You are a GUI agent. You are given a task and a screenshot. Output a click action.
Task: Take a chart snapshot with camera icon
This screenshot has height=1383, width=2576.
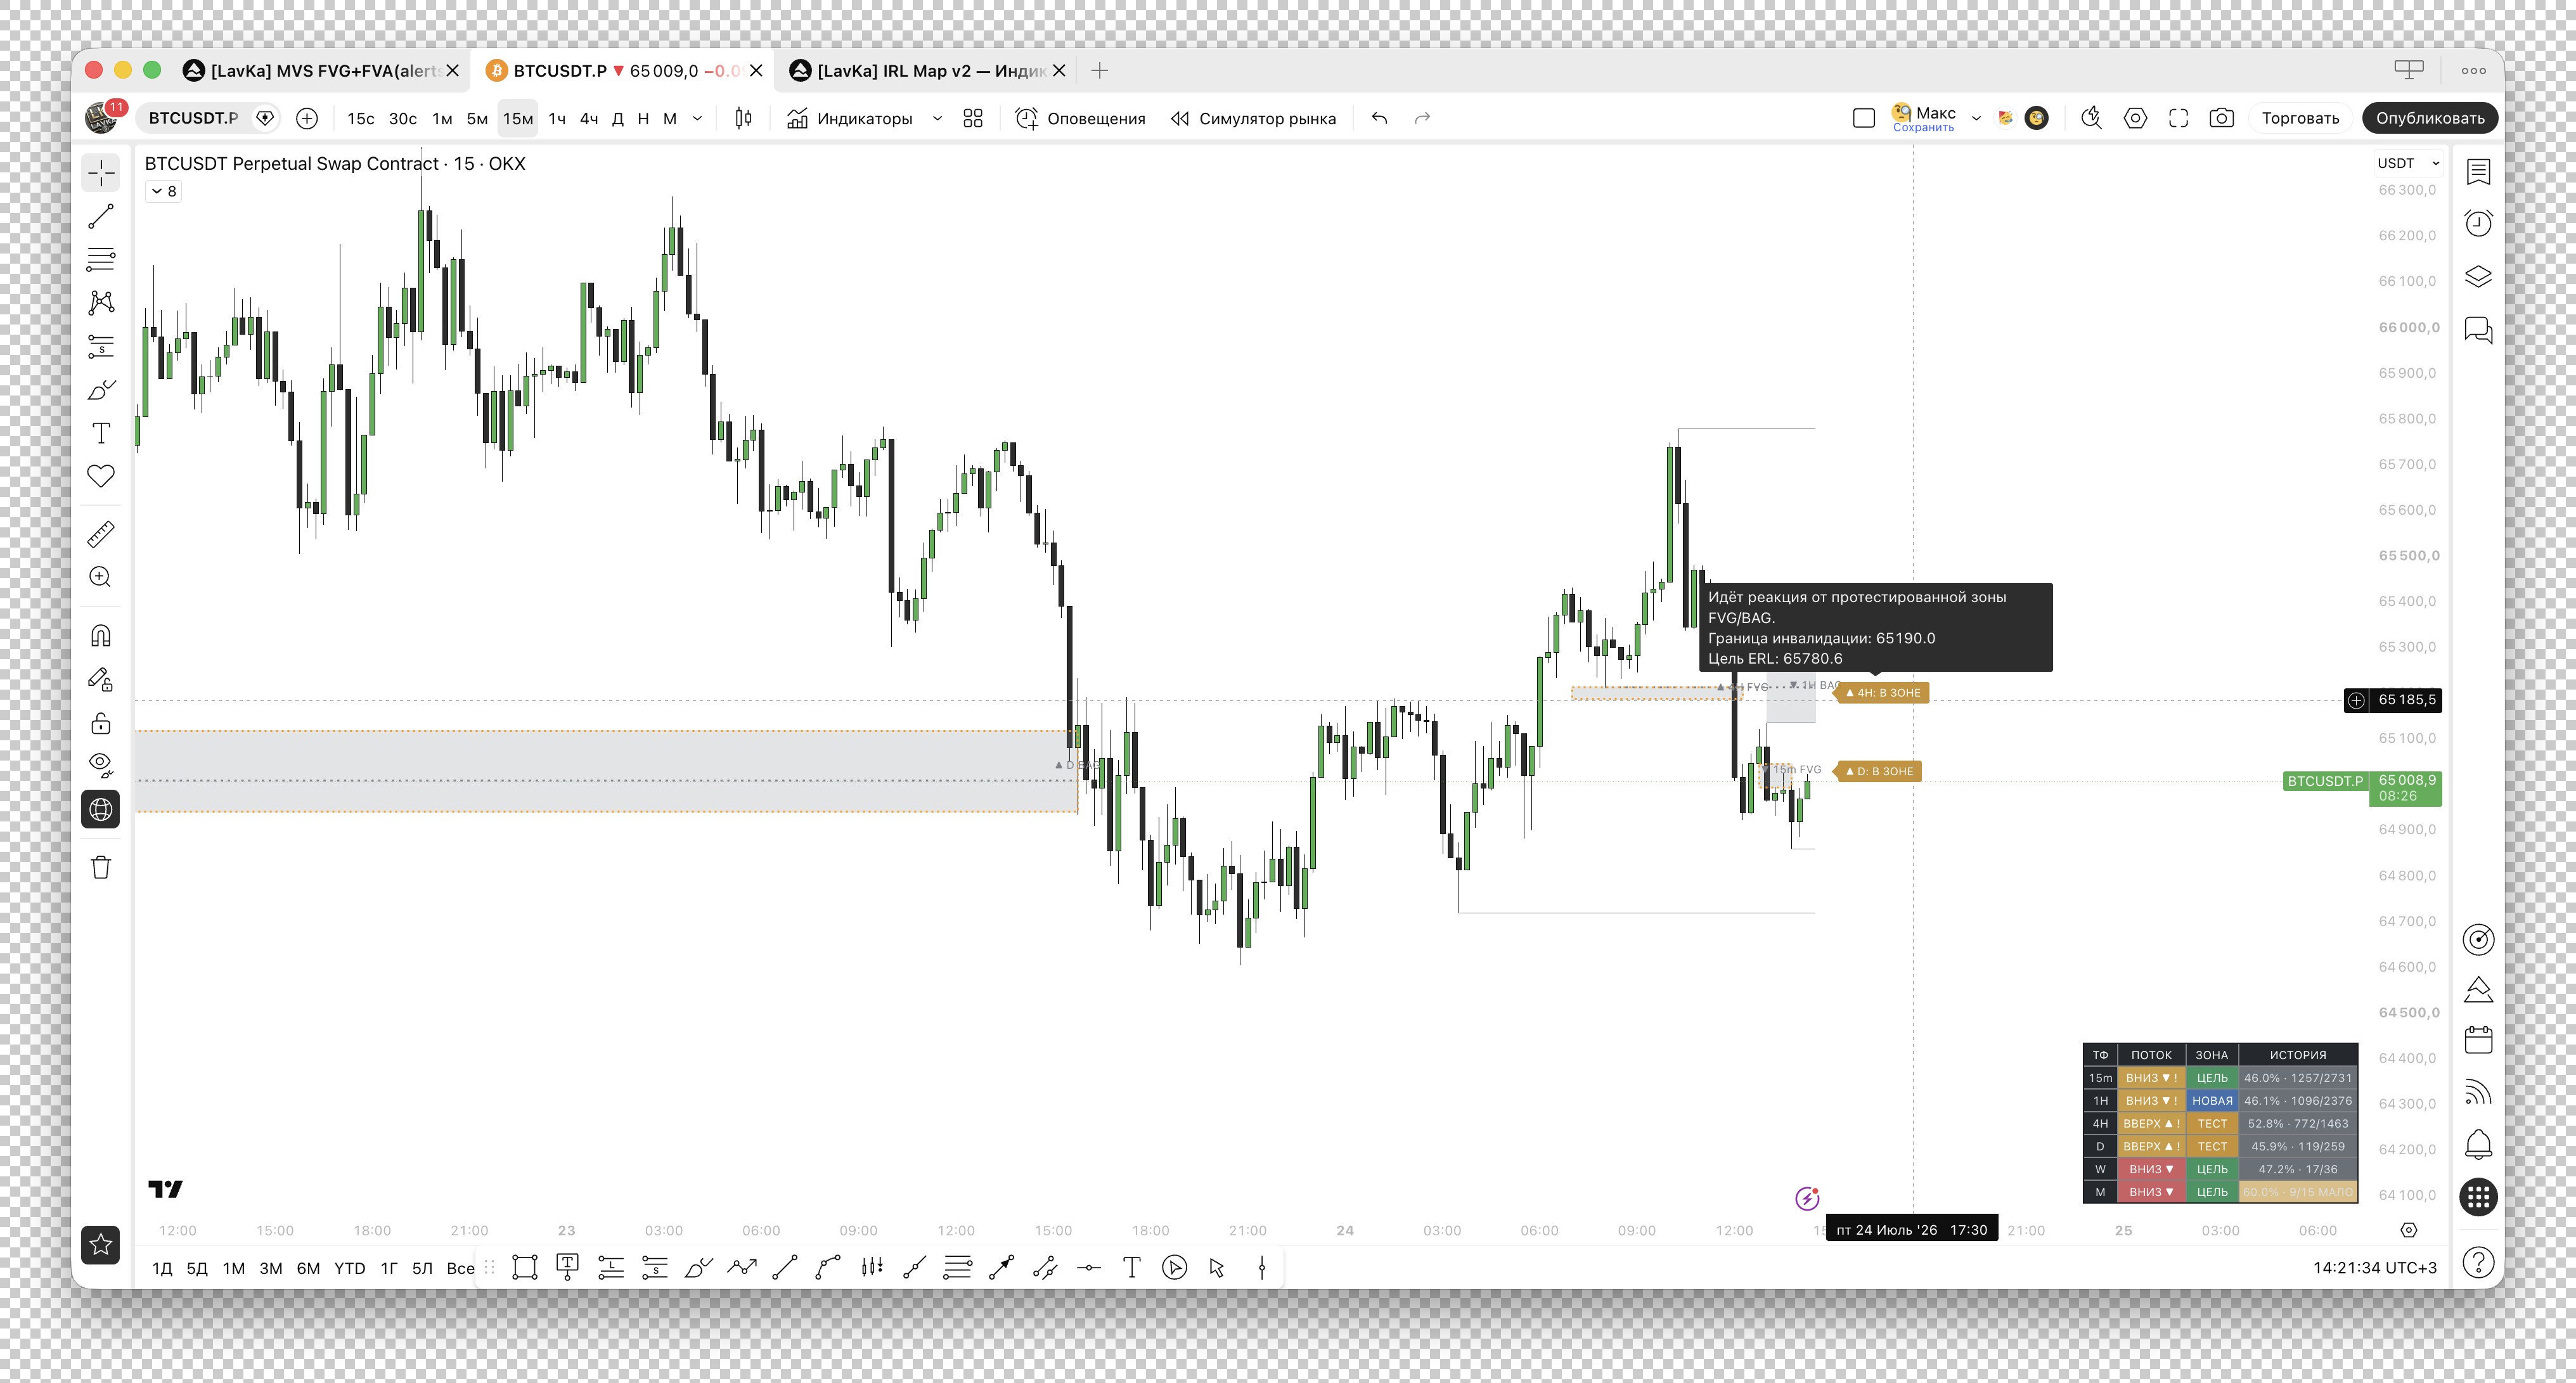click(x=2221, y=118)
